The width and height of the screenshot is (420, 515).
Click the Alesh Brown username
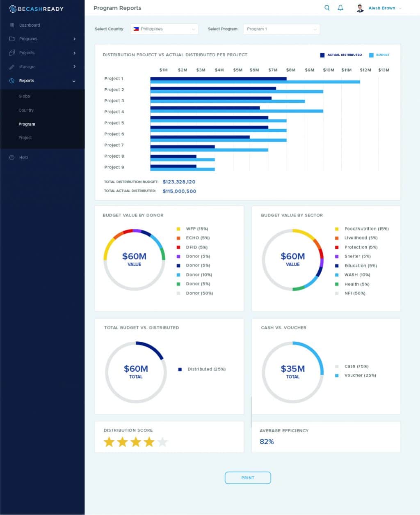click(x=382, y=8)
